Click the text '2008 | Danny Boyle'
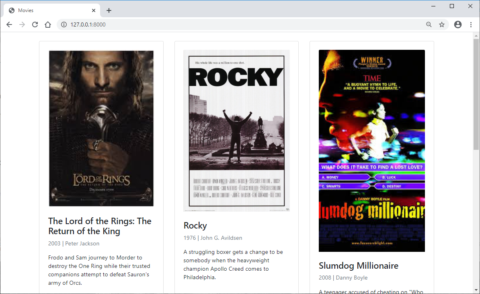 pos(343,278)
